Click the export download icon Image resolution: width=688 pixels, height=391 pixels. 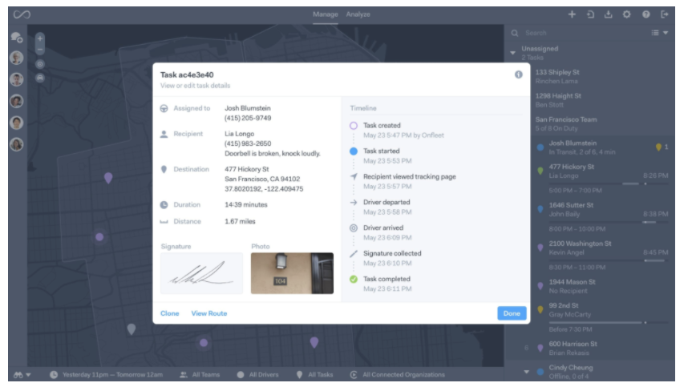(x=608, y=14)
